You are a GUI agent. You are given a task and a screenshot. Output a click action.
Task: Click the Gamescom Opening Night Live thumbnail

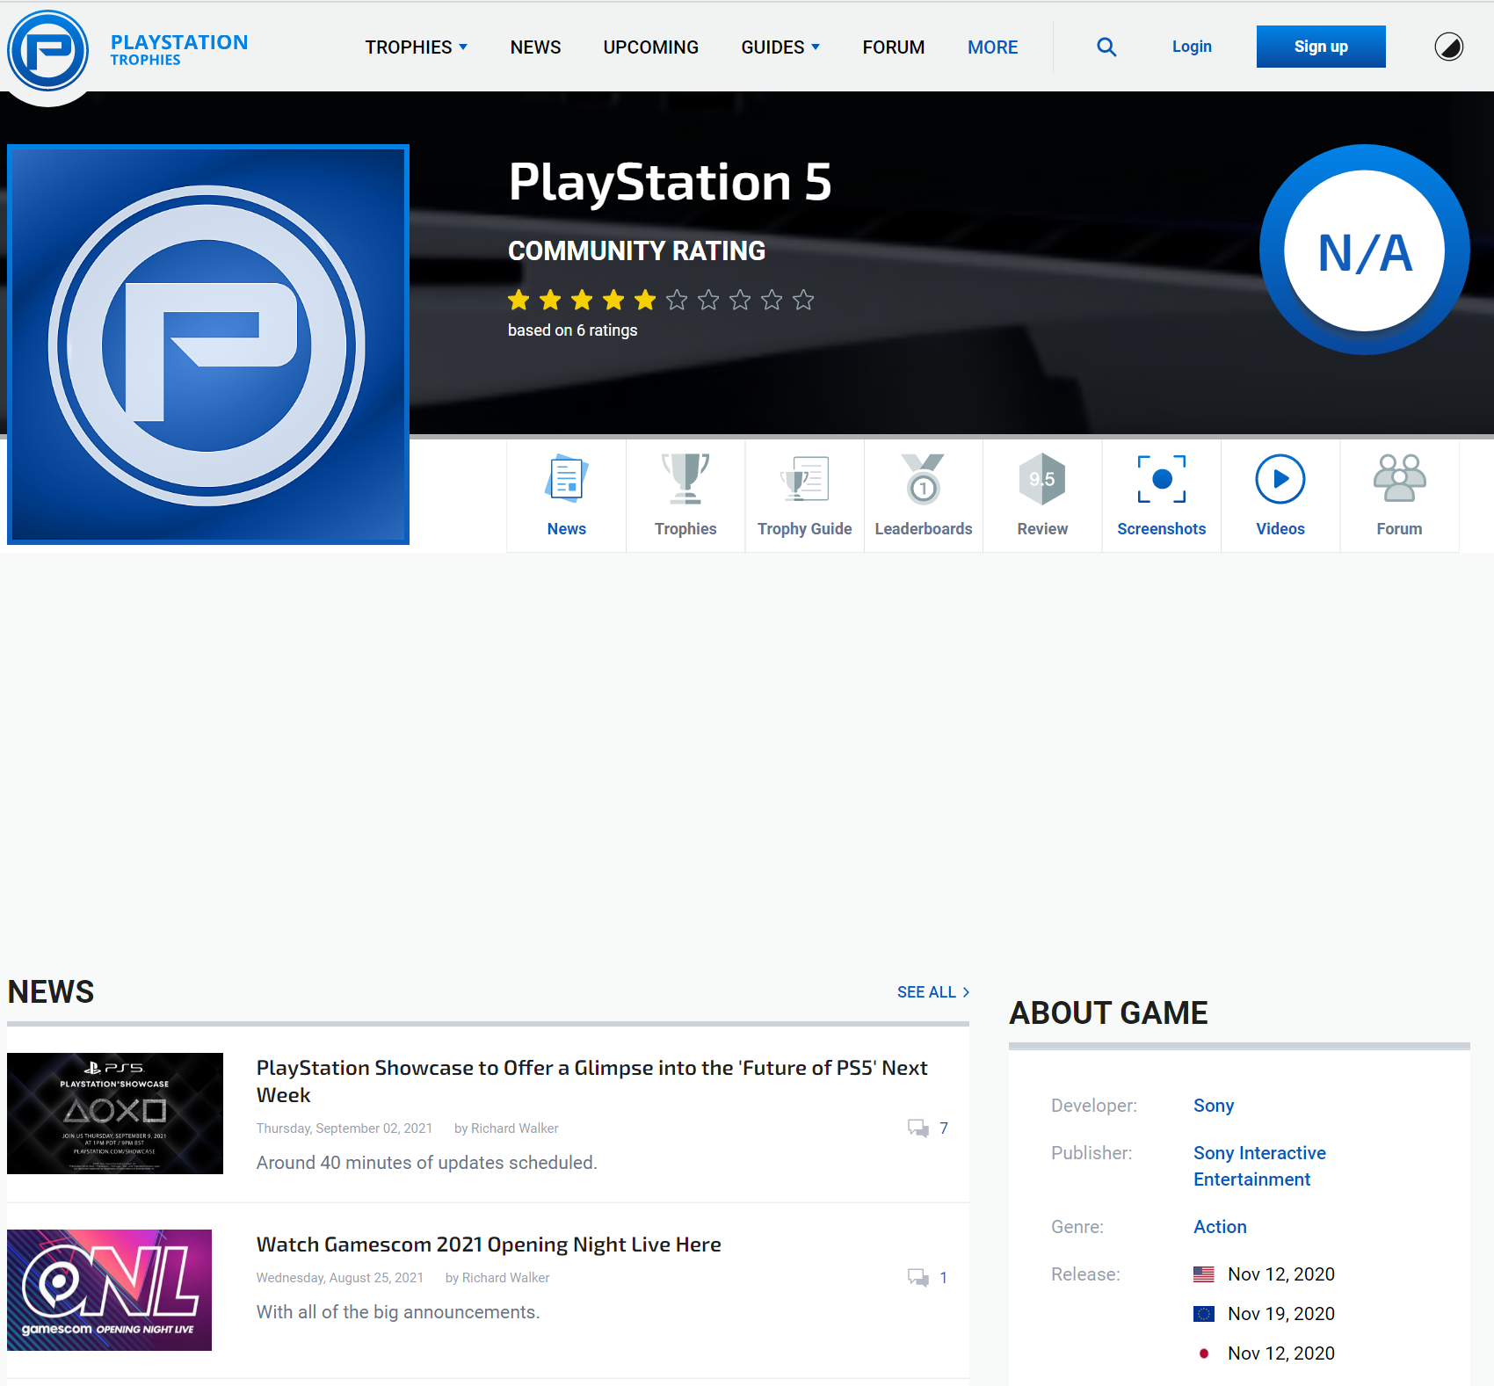109,1290
